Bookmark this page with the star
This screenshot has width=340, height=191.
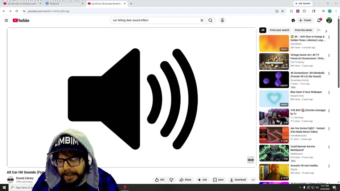pyautogui.click(x=283, y=11)
